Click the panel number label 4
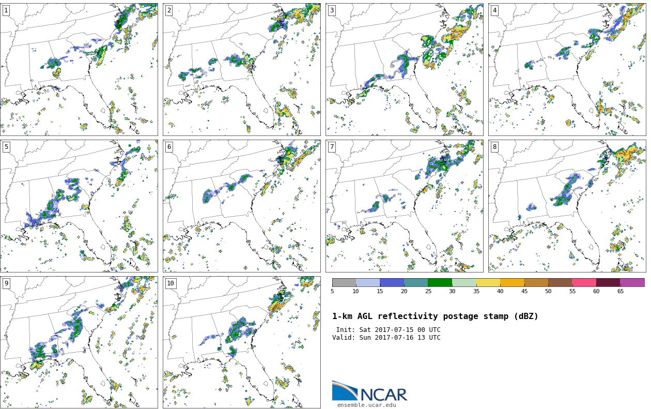This screenshot has width=651, height=409. tap(494, 10)
